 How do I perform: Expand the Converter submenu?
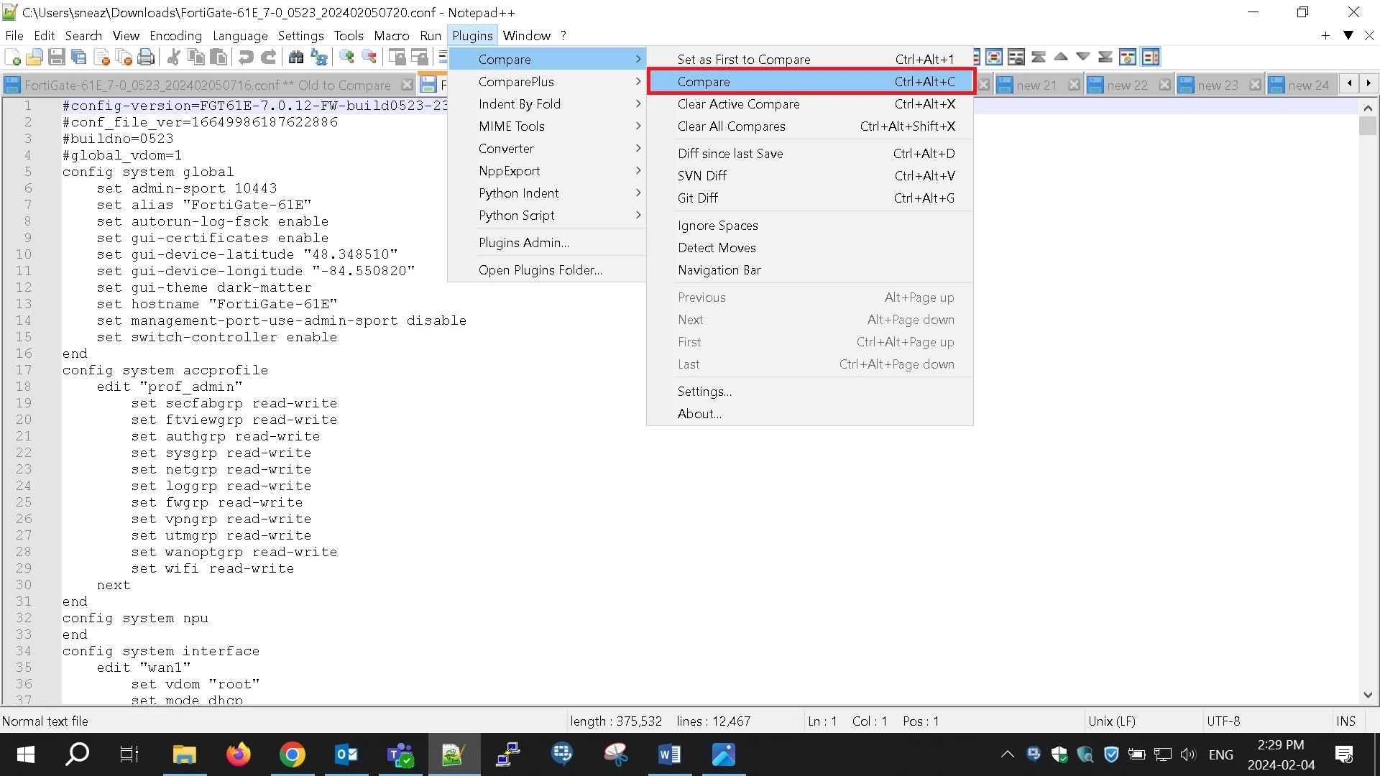tap(548, 149)
